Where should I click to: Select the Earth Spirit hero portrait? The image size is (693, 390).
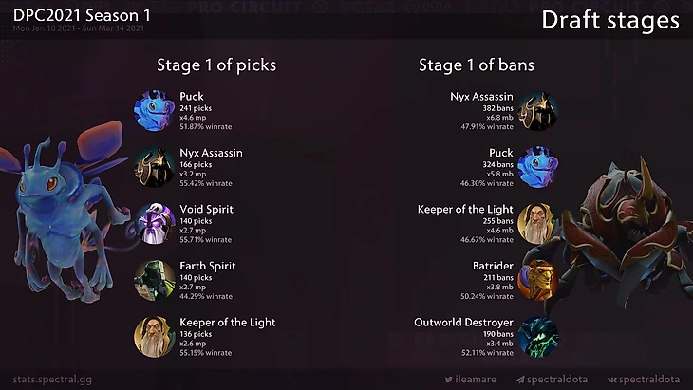point(152,281)
